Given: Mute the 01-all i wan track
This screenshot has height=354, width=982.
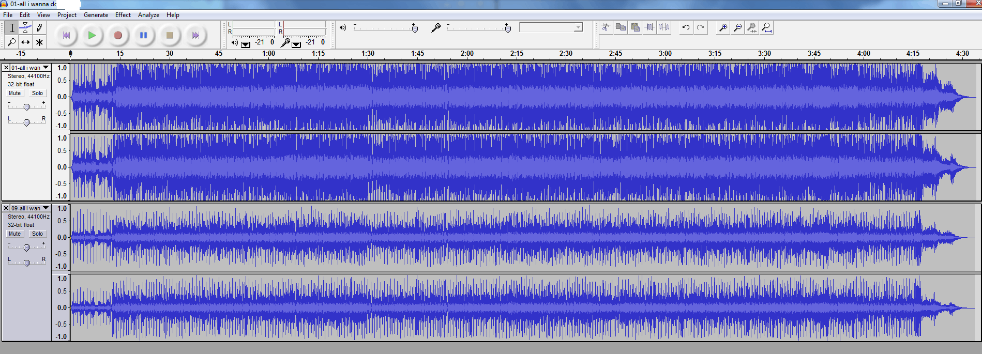Looking at the screenshot, I should click(15, 93).
